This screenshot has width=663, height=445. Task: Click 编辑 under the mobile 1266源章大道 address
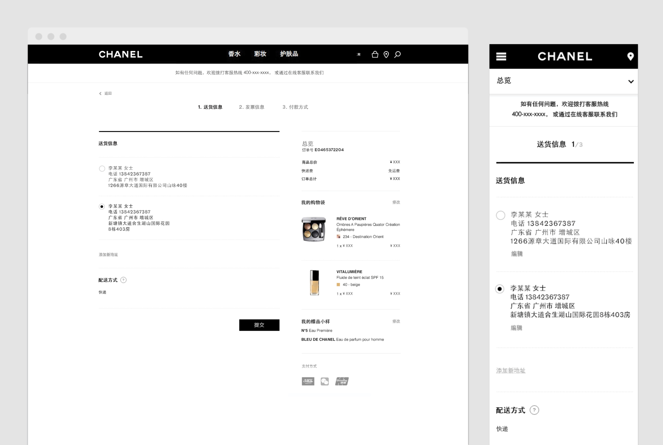[517, 254]
